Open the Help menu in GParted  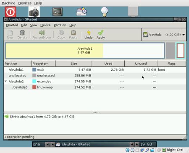[73, 25]
